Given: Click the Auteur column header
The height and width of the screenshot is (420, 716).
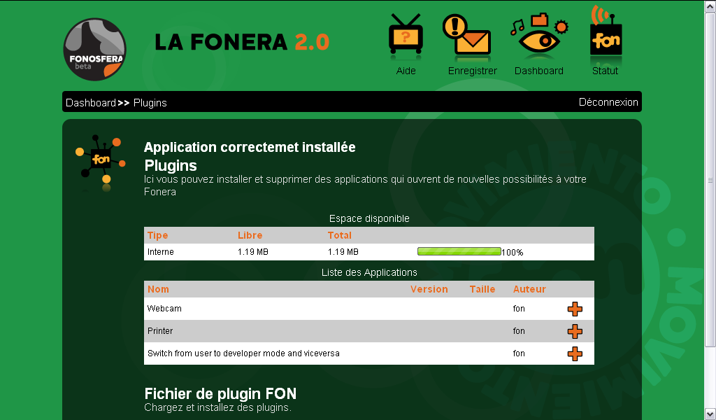Looking at the screenshot, I should [x=529, y=289].
